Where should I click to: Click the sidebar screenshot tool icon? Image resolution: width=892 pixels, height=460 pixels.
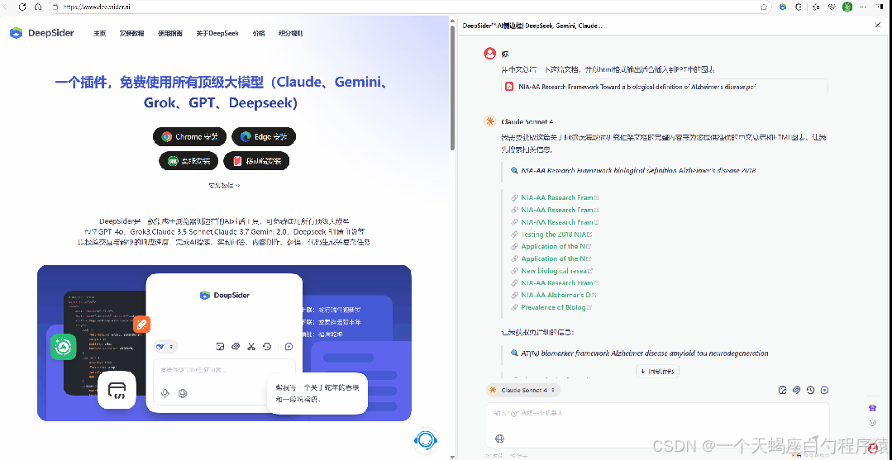click(x=783, y=390)
